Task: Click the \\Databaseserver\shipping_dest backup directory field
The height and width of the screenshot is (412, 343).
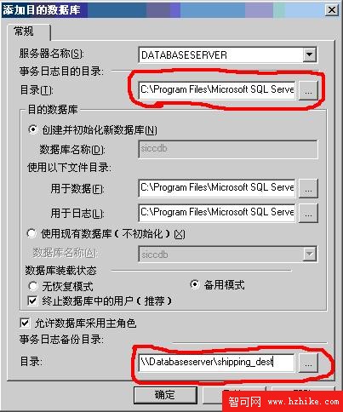Action: [x=216, y=362]
